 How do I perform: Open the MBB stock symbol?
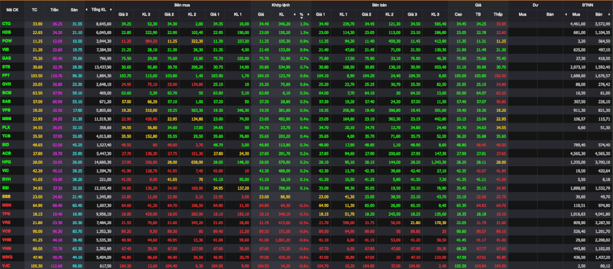click(6, 118)
